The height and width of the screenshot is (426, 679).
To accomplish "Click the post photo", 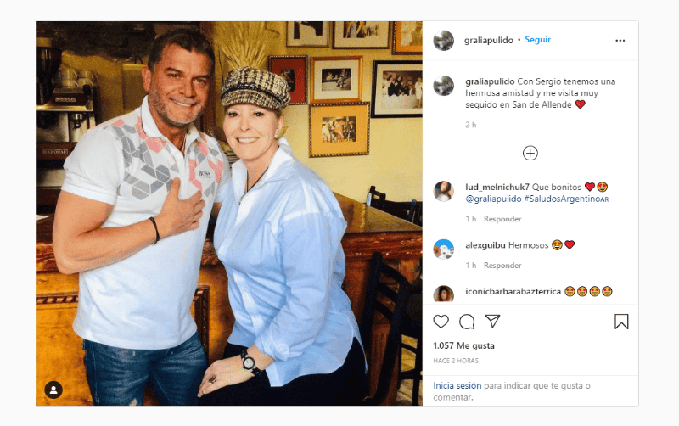I will click(x=229, y=212).
